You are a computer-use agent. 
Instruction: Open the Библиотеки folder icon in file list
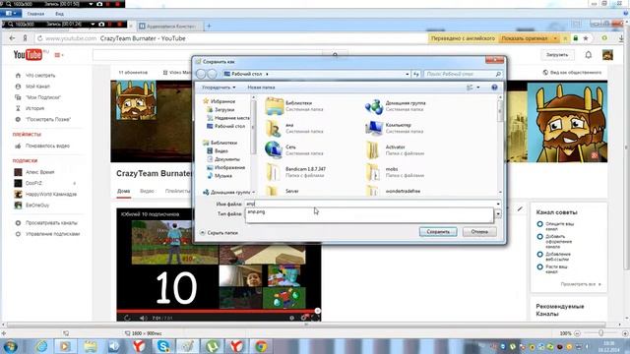click(x=275, y=106)
